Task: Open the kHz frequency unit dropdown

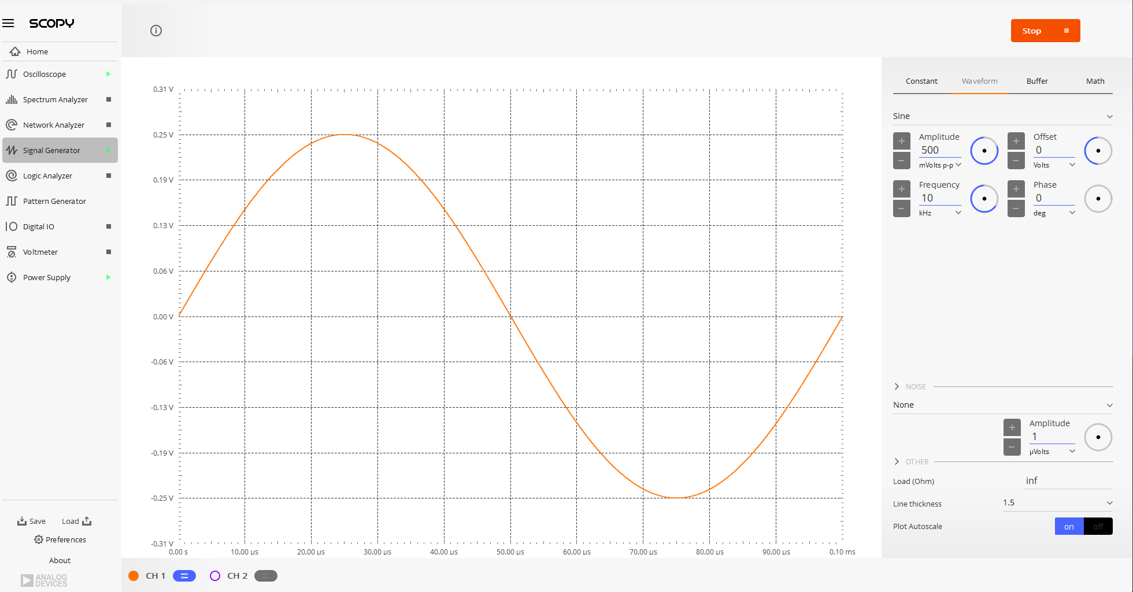Action: pos(940,213)
